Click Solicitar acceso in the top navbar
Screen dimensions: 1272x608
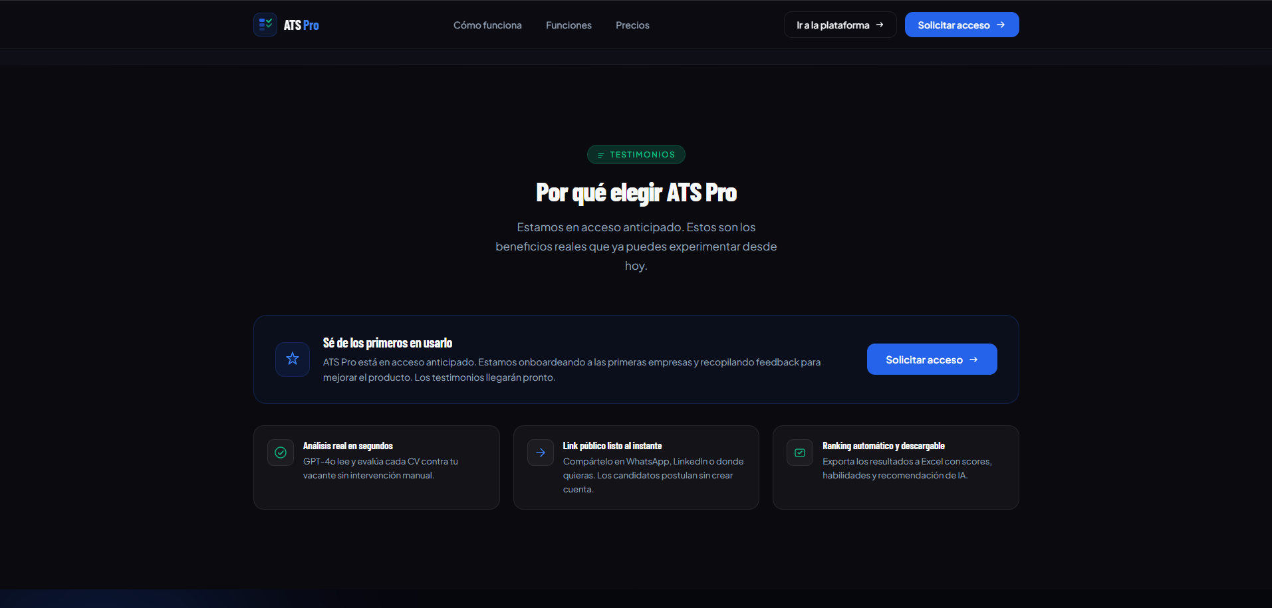[x=962, y=25]
